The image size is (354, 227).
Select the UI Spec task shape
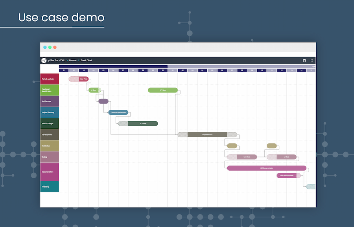pos(94,90)
